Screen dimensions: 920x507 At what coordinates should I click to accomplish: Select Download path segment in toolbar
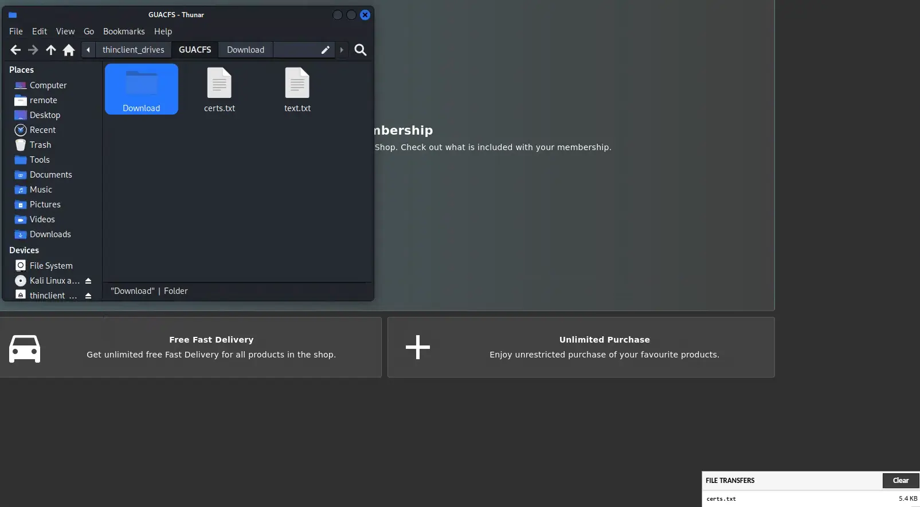tap(245, 50)
